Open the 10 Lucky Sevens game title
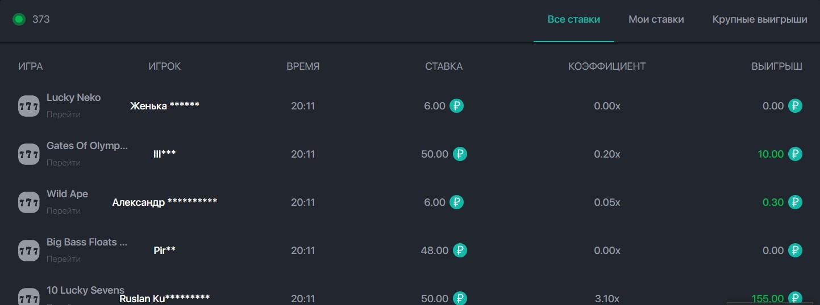Viewport: 820px width, 305px height. coord(85,290)
